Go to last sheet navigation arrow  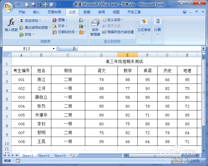[17, 155]
